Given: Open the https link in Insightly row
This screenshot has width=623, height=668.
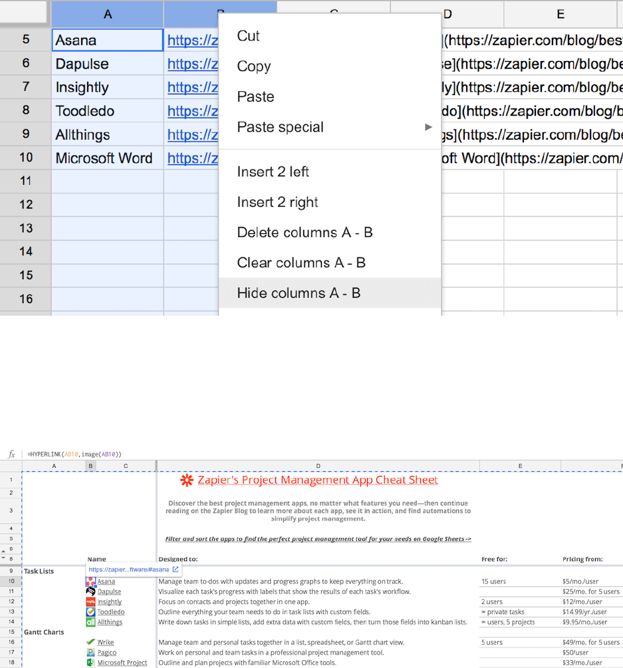Looking at the screenshot, I should (193, 87).
